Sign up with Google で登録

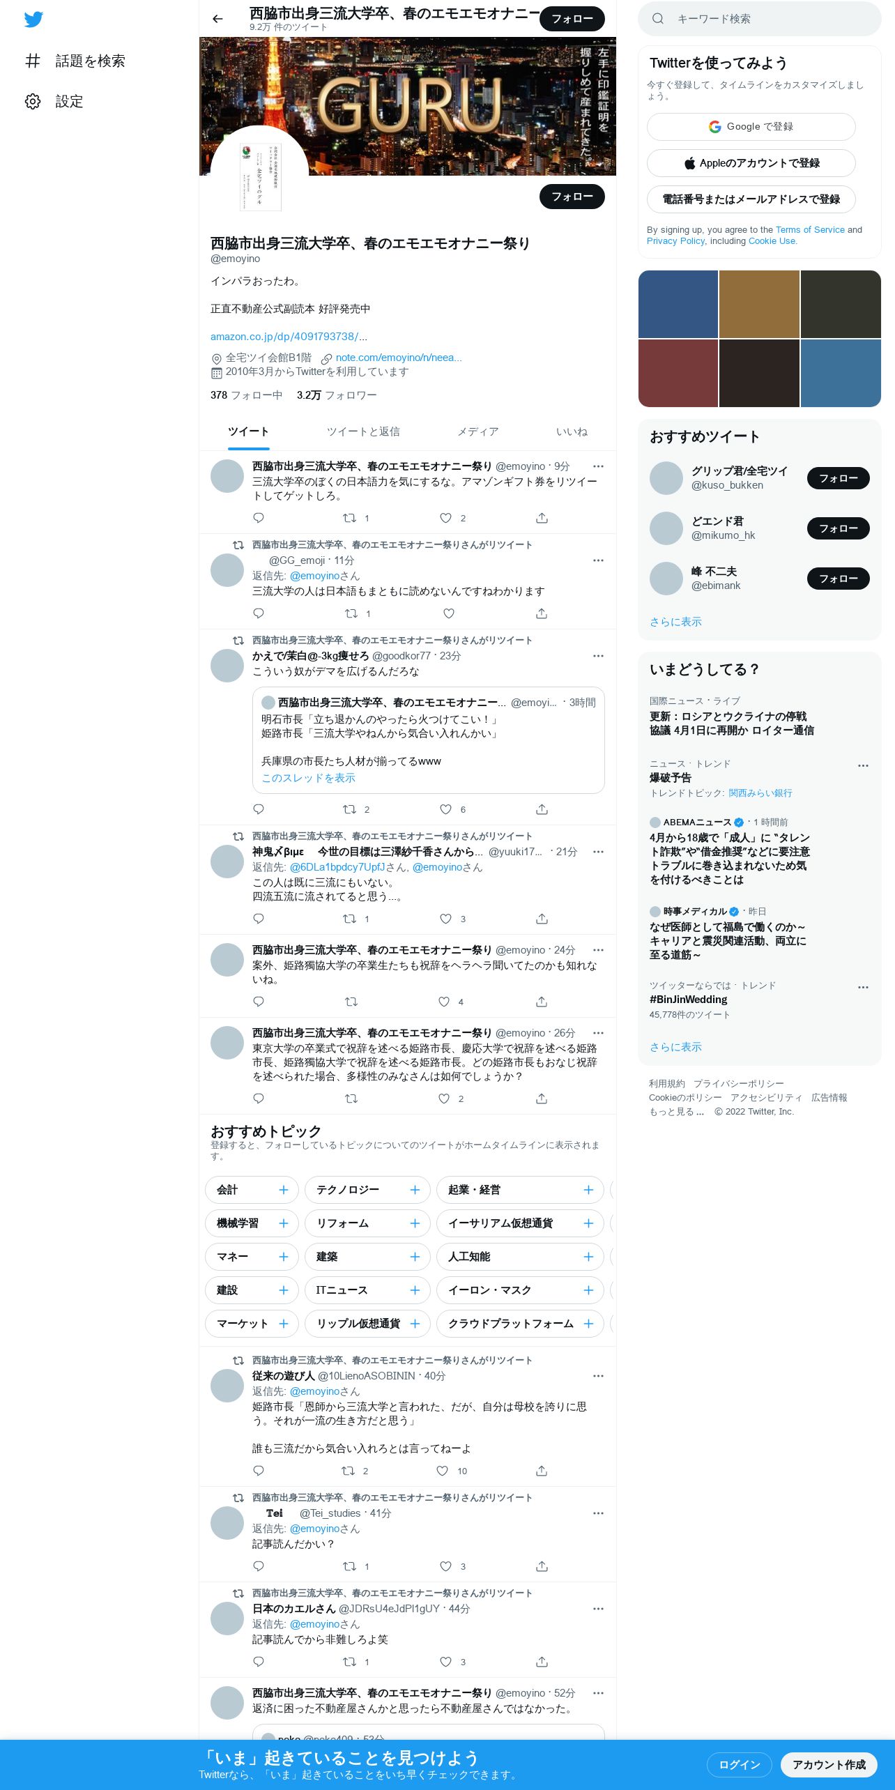[x=751, y=127]
